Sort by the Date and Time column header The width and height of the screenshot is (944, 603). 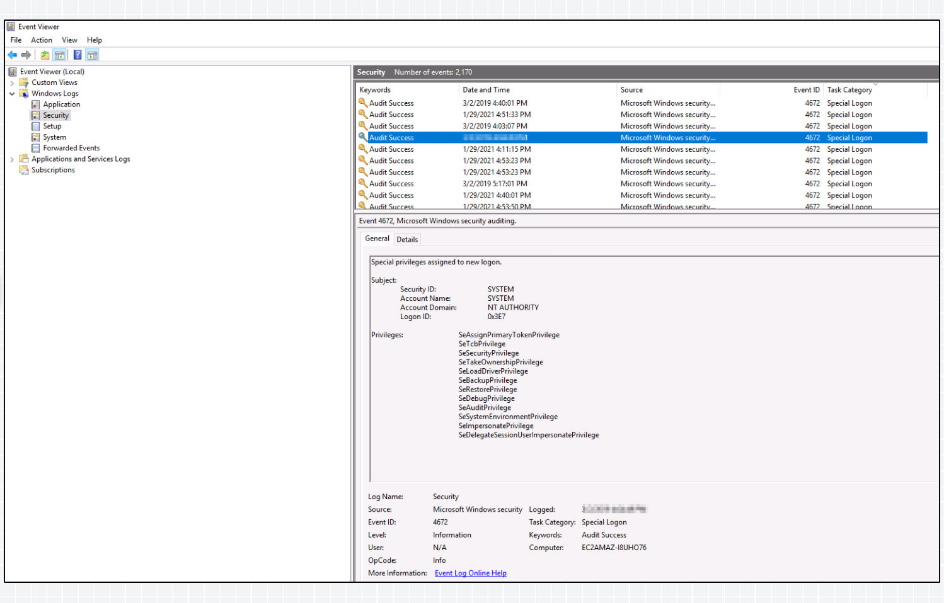click(538, 90)
